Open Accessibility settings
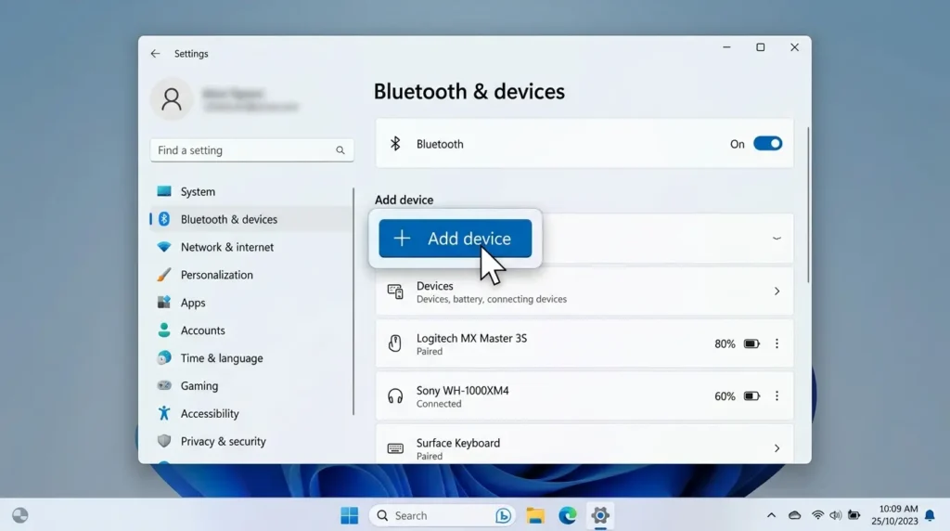The height and width of the screenshot is (531, 950). pyautogui.click(x=250, y=413)
